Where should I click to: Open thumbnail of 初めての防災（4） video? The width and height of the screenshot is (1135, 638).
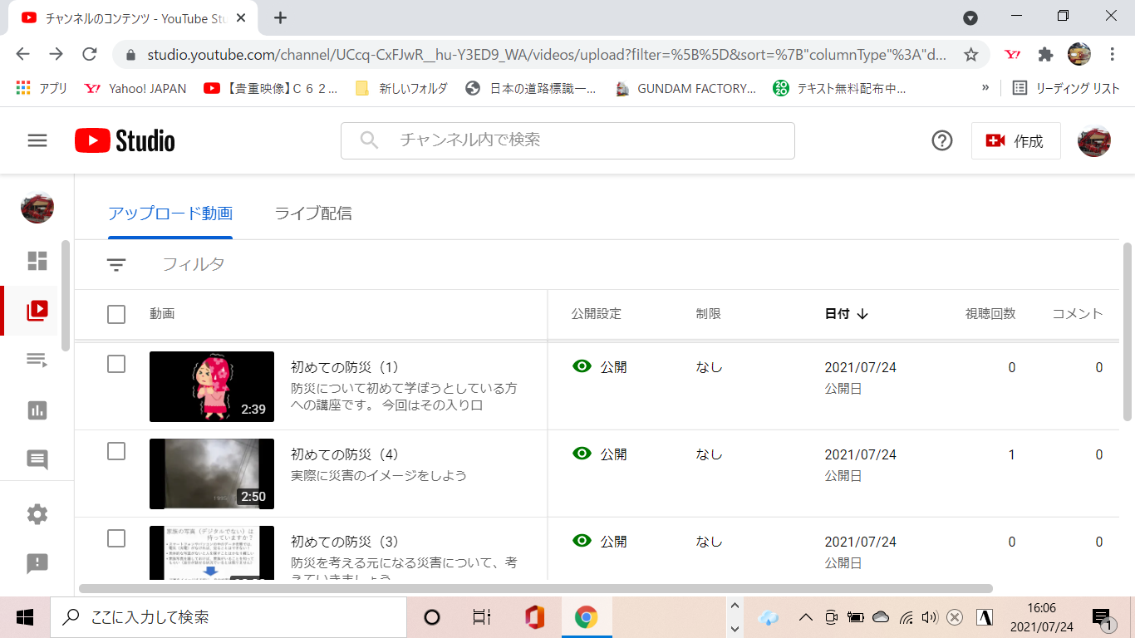click(x=212, y=474)
